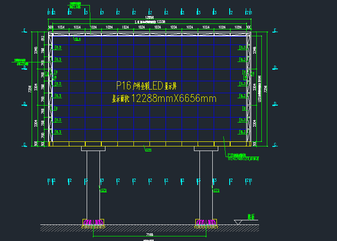The height and width of the screenshot is (241, 337).
Task: Select the GL4 beam label
Action: 77,39
